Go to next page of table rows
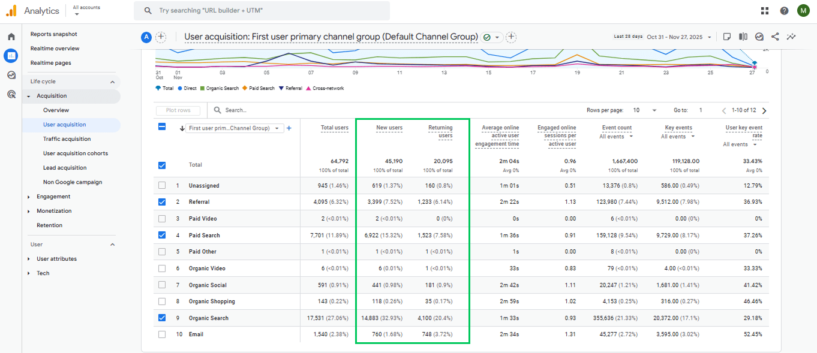817x353 pixels. click(x=764, y=110)
